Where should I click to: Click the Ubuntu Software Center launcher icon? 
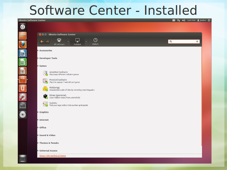(23, 80)
